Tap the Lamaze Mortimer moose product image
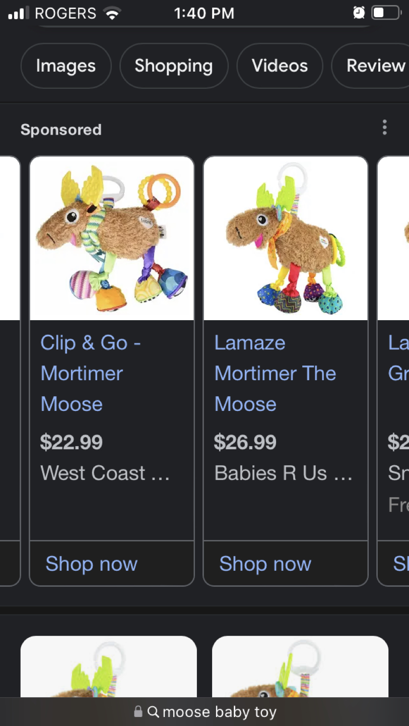Screen dimensions: 409x726 click(286, 238)
